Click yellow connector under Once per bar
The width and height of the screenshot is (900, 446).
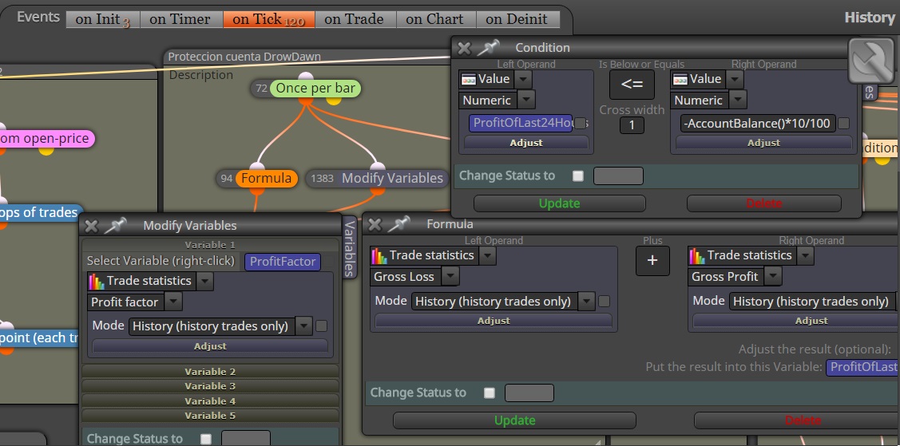[334, 101]
